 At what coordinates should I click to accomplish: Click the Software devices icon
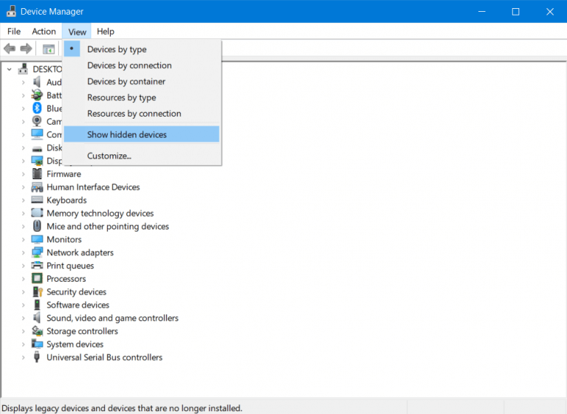(37, 305)
